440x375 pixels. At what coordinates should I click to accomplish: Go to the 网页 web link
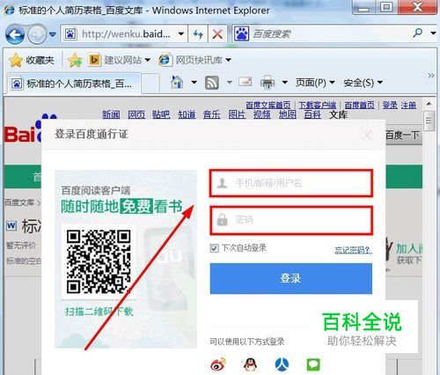coord(136,114)
